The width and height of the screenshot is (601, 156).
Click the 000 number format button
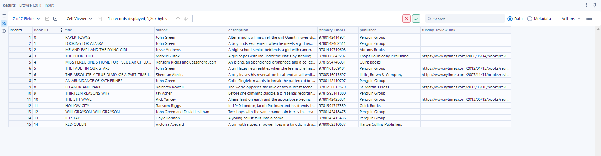pyautogui.click(x=589, y=19)
